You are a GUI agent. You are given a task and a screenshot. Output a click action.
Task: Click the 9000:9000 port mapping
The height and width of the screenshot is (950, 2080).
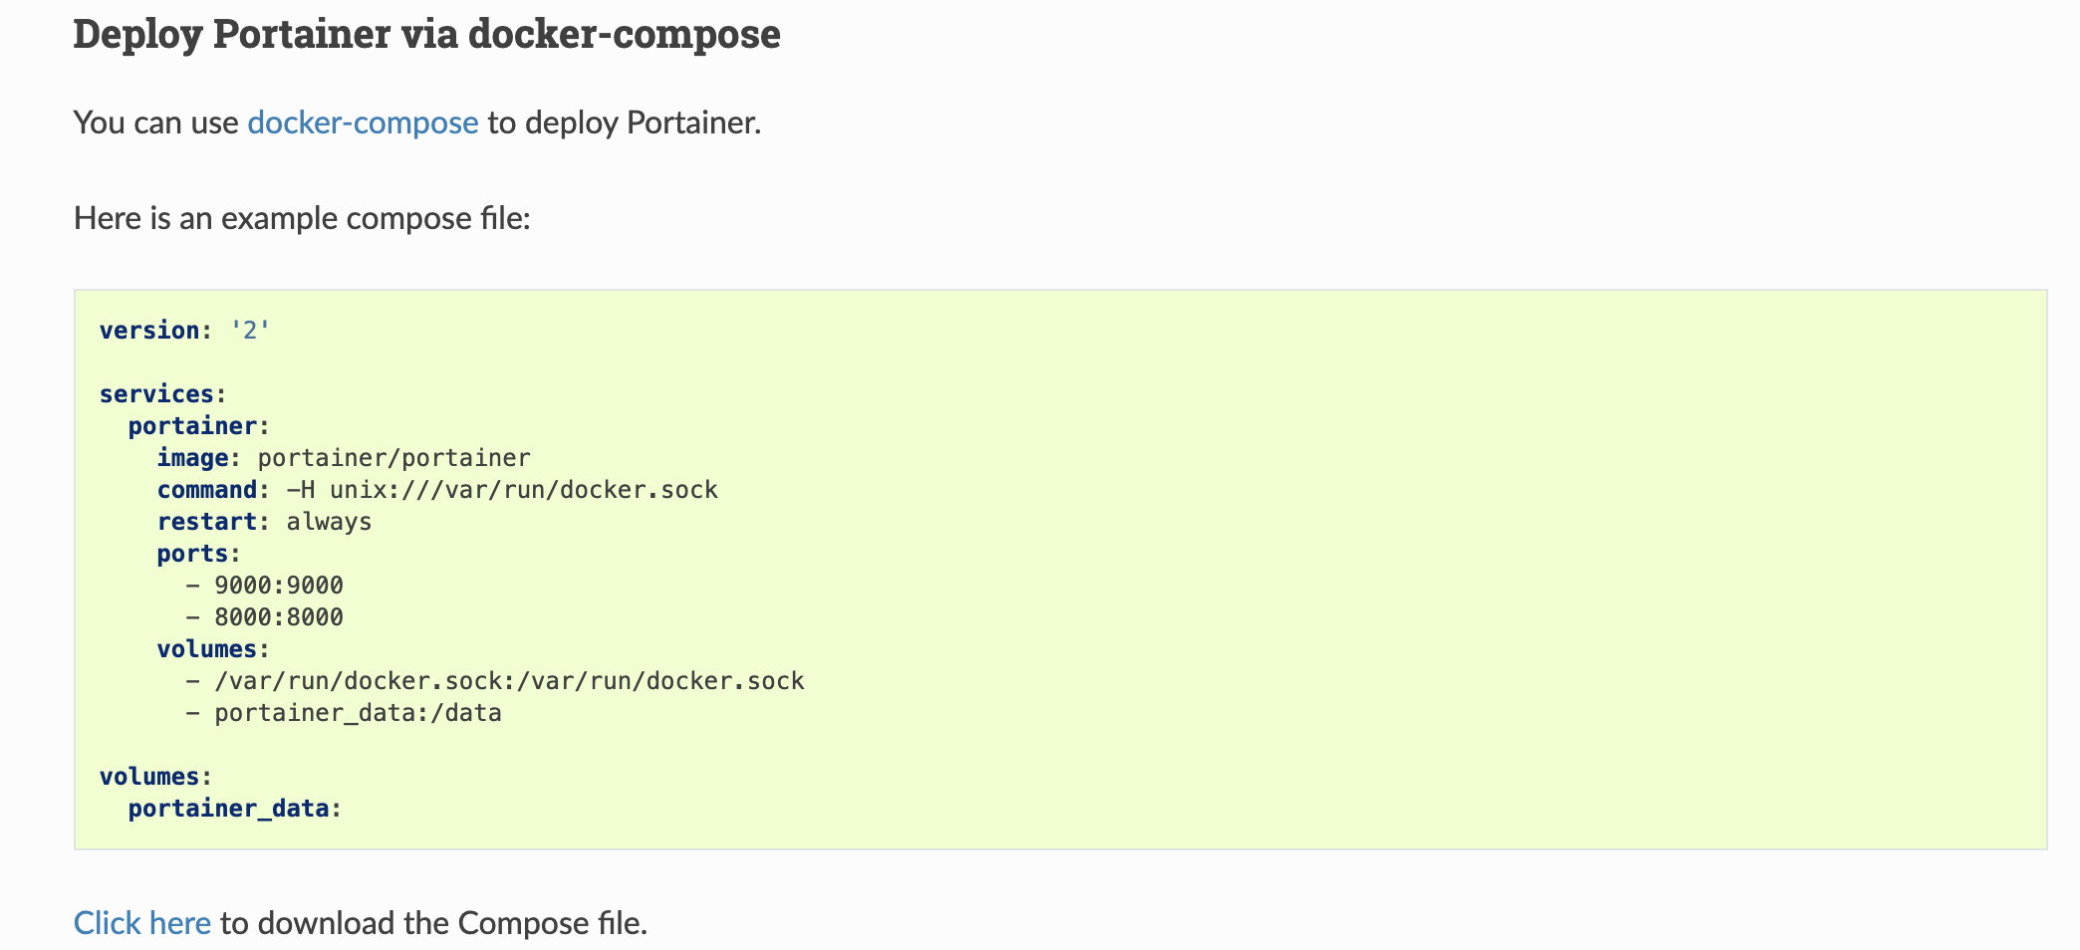278,586
